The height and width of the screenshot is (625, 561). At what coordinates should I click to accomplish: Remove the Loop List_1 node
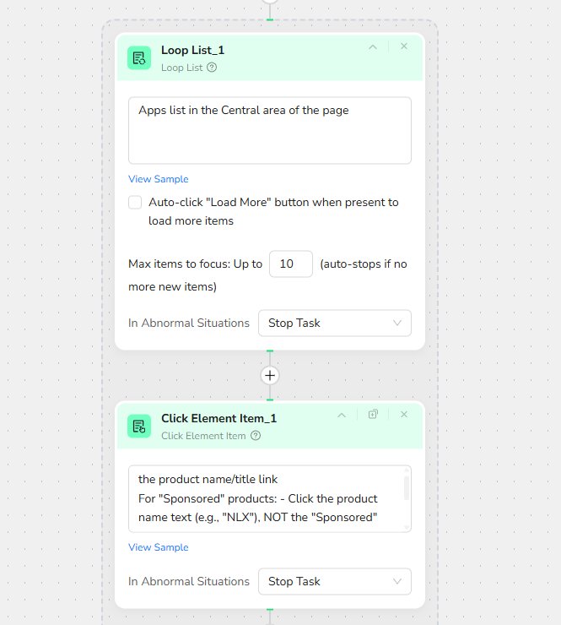[x=404, y=46]
